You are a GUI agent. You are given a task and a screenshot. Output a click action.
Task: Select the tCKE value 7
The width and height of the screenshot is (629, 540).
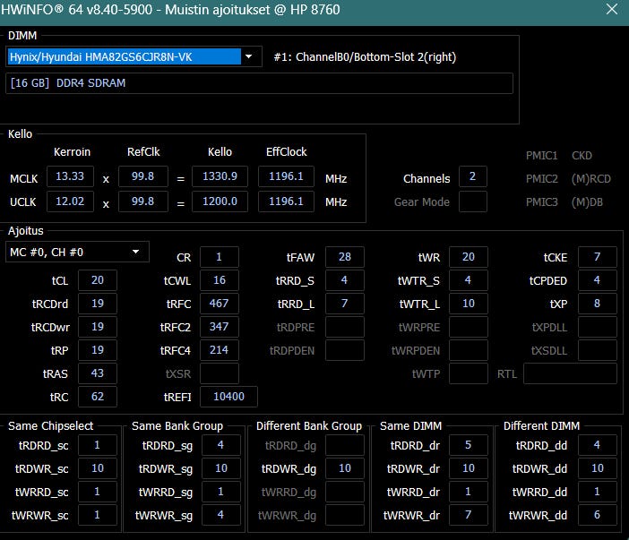[597, 258]
